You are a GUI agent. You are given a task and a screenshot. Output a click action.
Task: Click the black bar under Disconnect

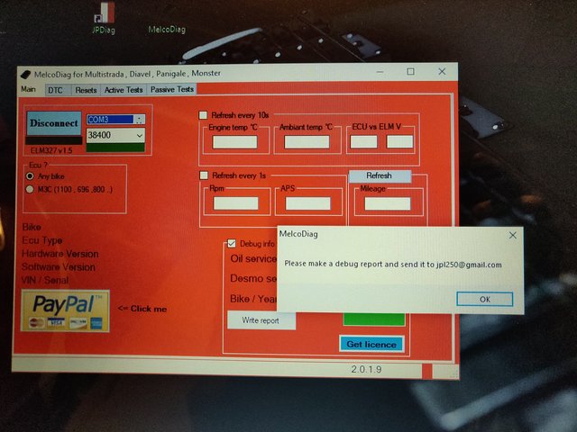[54, 140]
